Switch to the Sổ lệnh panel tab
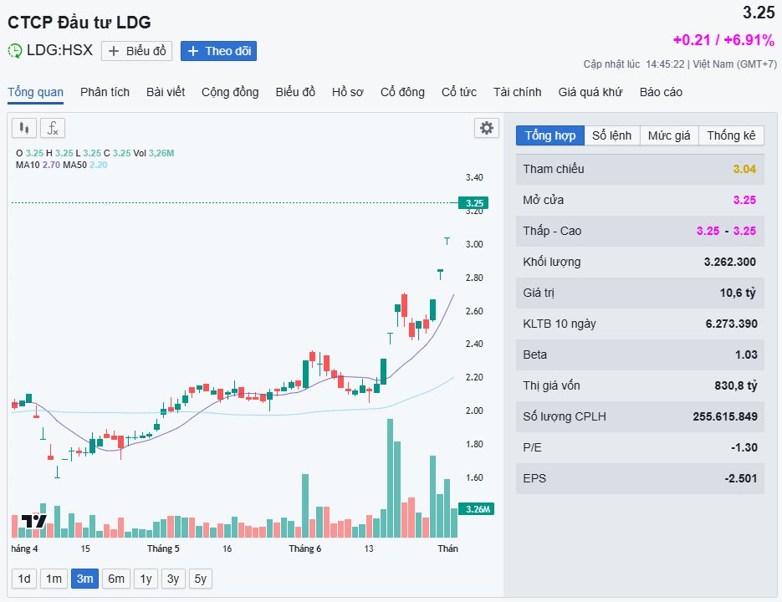 point(612,135)
